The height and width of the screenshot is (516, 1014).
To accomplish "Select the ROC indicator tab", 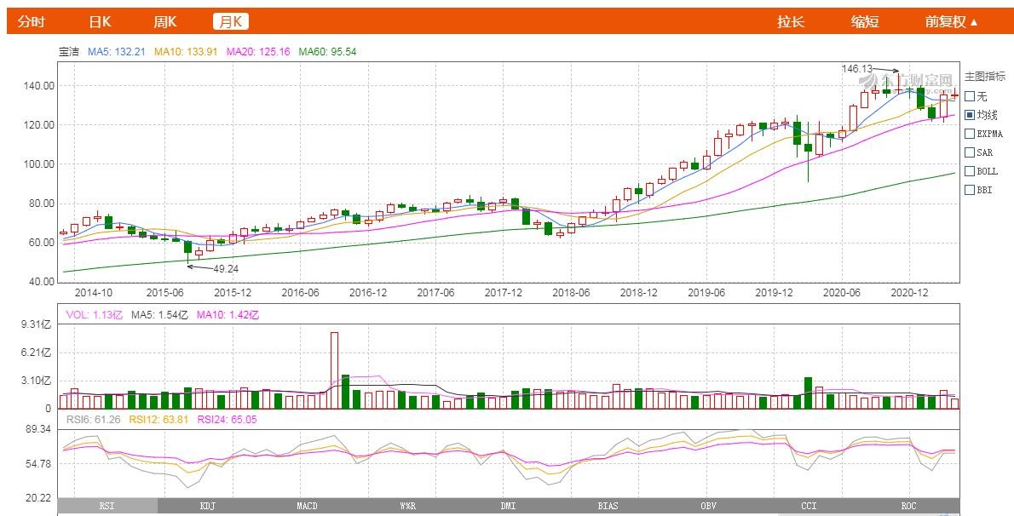I will [909, 506].
